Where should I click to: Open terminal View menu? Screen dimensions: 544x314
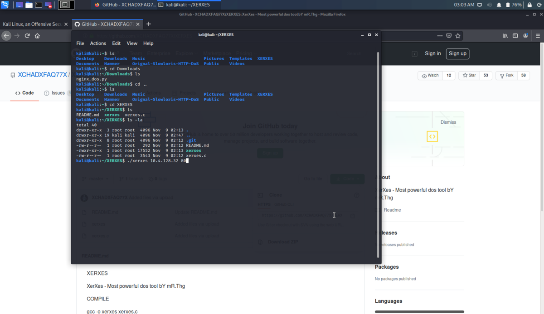(132, 43)
